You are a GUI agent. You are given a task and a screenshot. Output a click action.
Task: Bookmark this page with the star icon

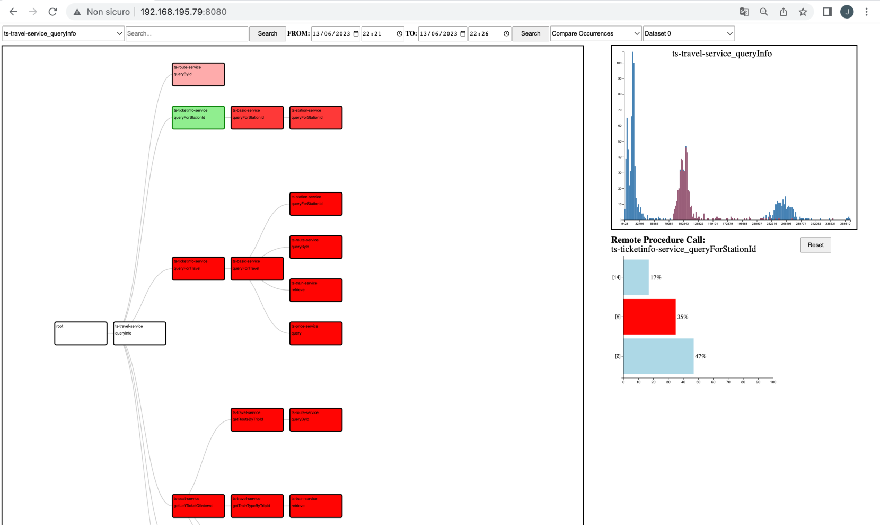coord(803,12)
